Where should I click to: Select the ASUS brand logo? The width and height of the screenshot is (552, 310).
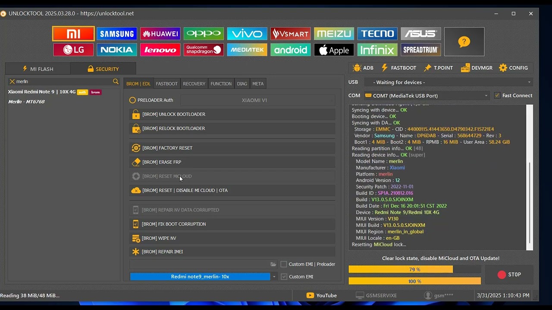click(421, 34)
